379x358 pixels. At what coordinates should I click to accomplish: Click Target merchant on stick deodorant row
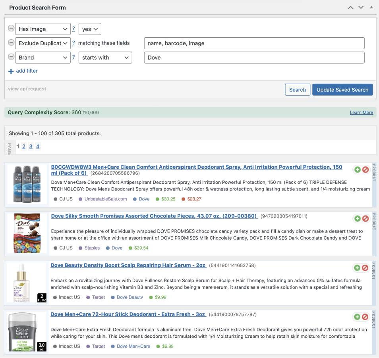(99, 346)
